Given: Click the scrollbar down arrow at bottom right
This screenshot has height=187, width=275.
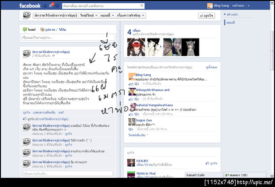Looking at the screenshot, I should point(272,176).
